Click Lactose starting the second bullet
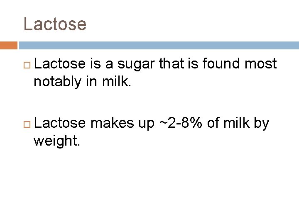 click(x=60, y=123)
